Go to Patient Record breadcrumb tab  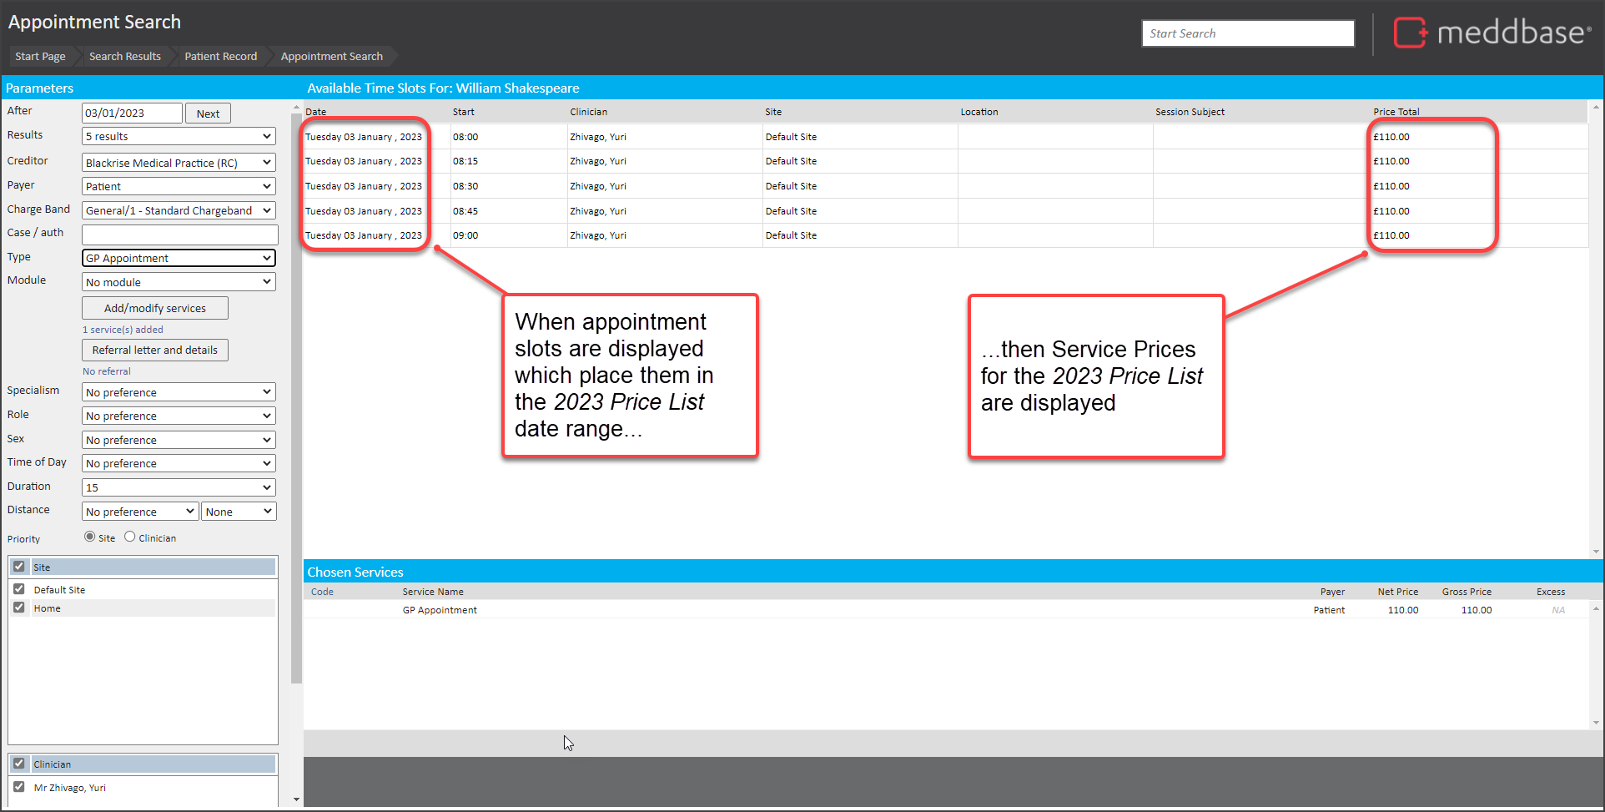coord(220,57)
